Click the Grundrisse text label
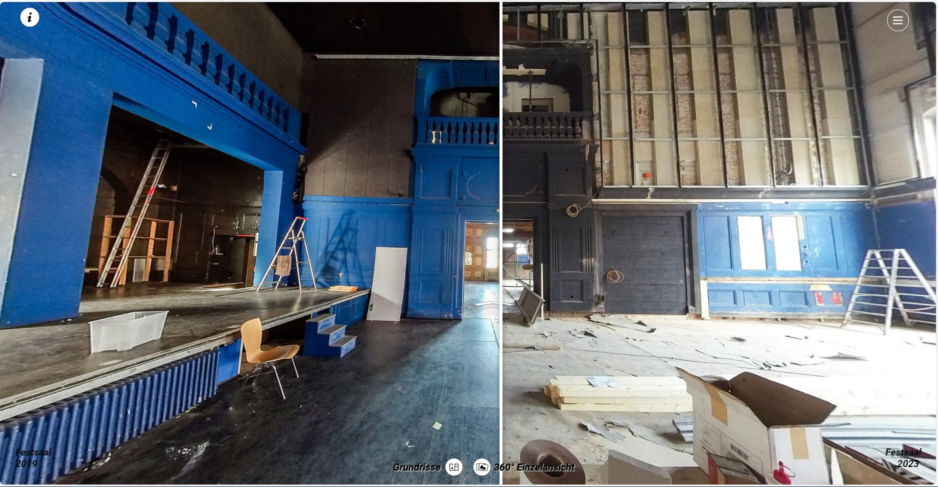The image size is (938, 487). (416, 468)
